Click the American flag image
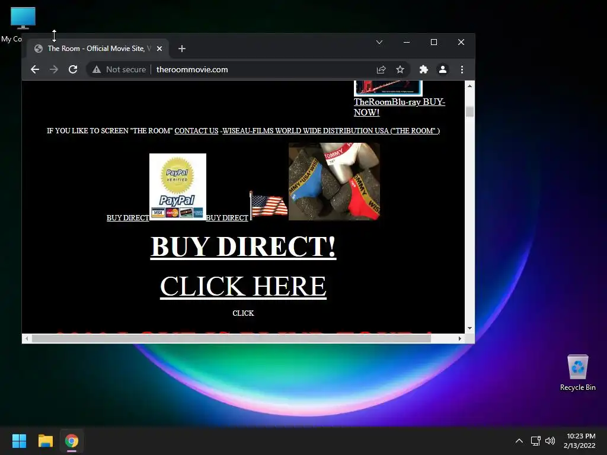Screen dimensions: 607x455 click(x=269, y=206)
